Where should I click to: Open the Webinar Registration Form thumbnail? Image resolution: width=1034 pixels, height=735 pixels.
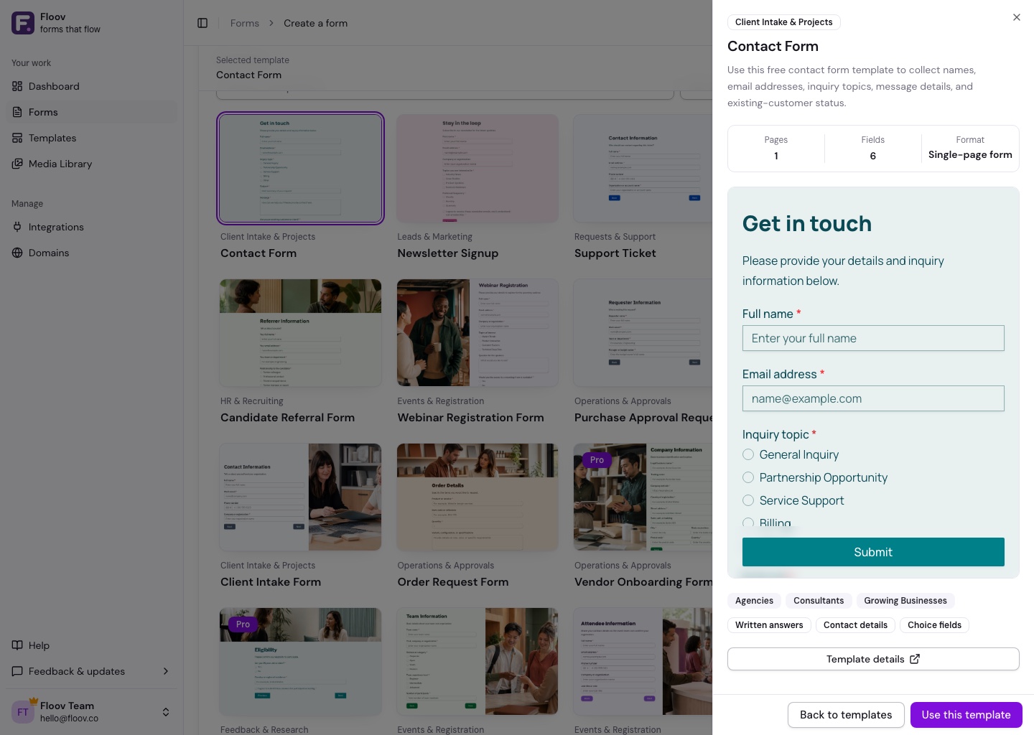[x=478, y=333]
